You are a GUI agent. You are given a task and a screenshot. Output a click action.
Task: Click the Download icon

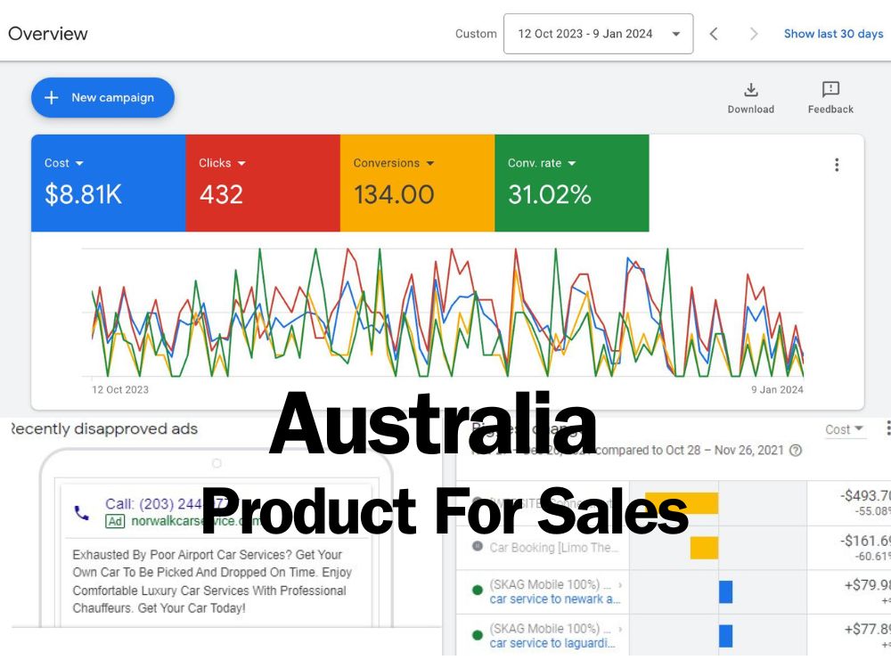click(750, 90)
